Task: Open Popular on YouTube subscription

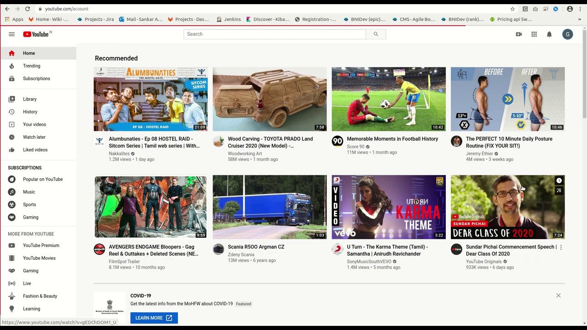Action: pos(38,179)
